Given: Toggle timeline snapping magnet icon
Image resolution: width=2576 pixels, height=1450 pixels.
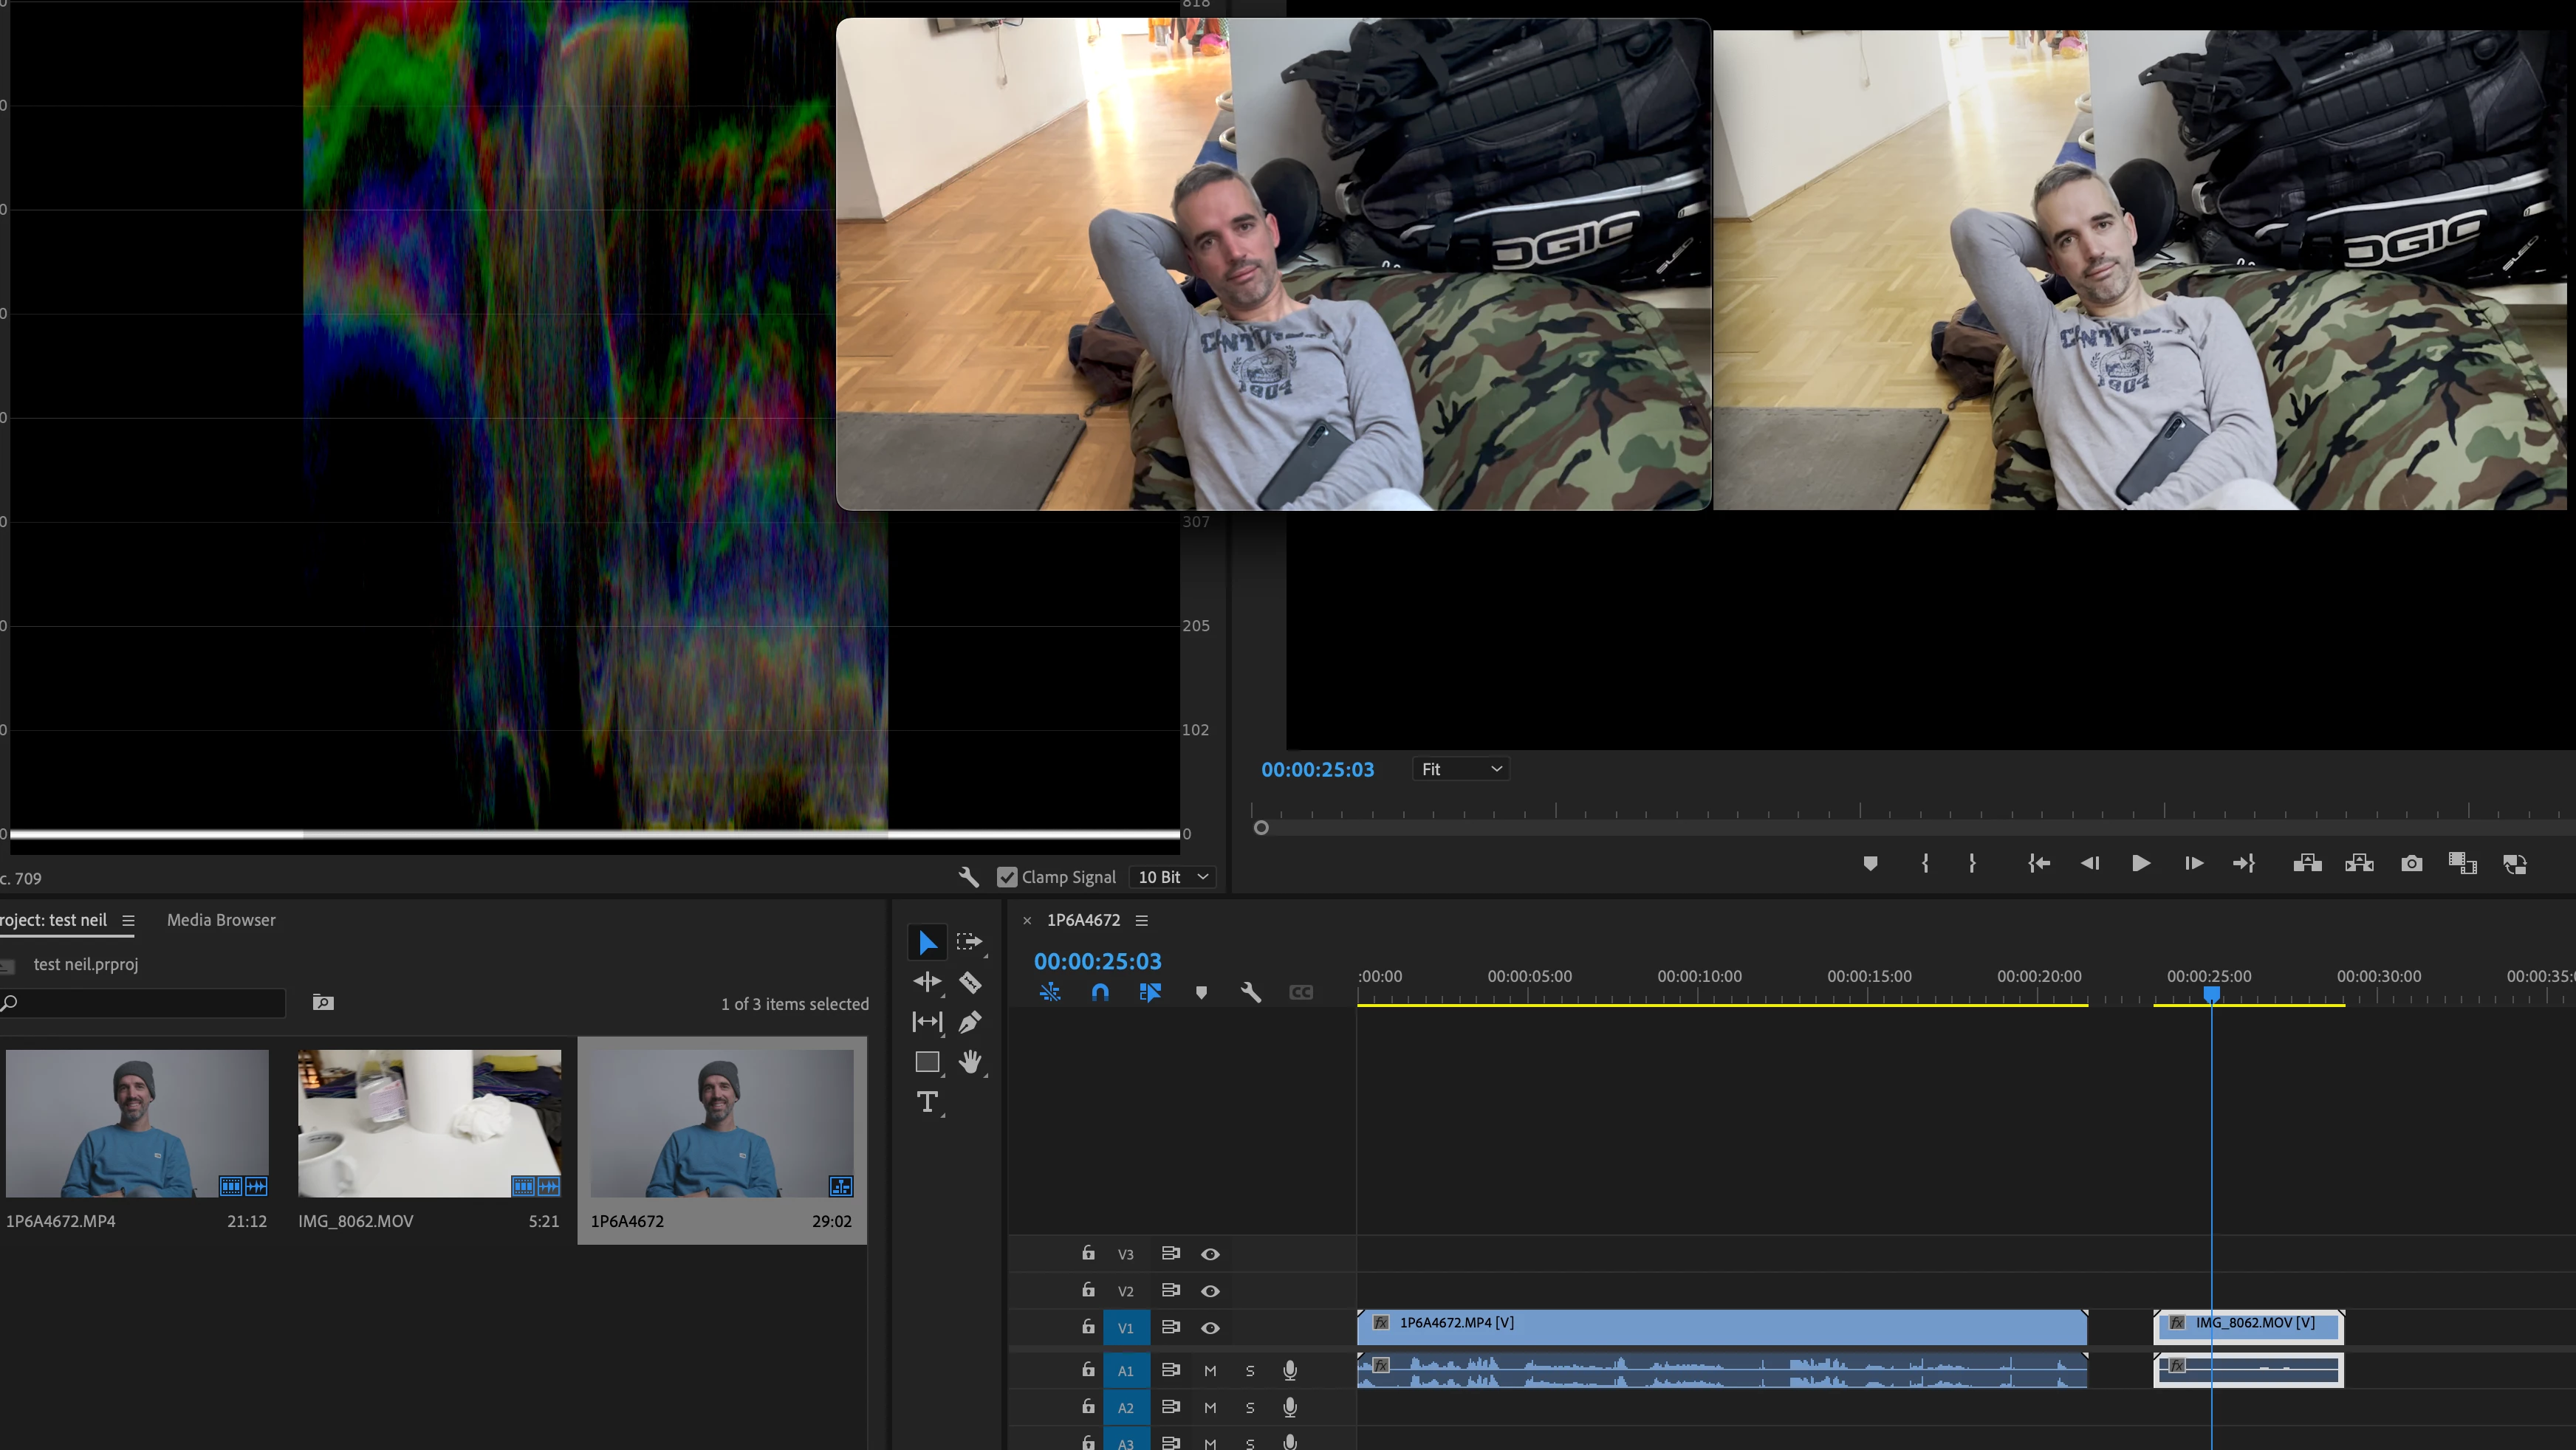Looking at the screenshot, I should coord(1100,992).
